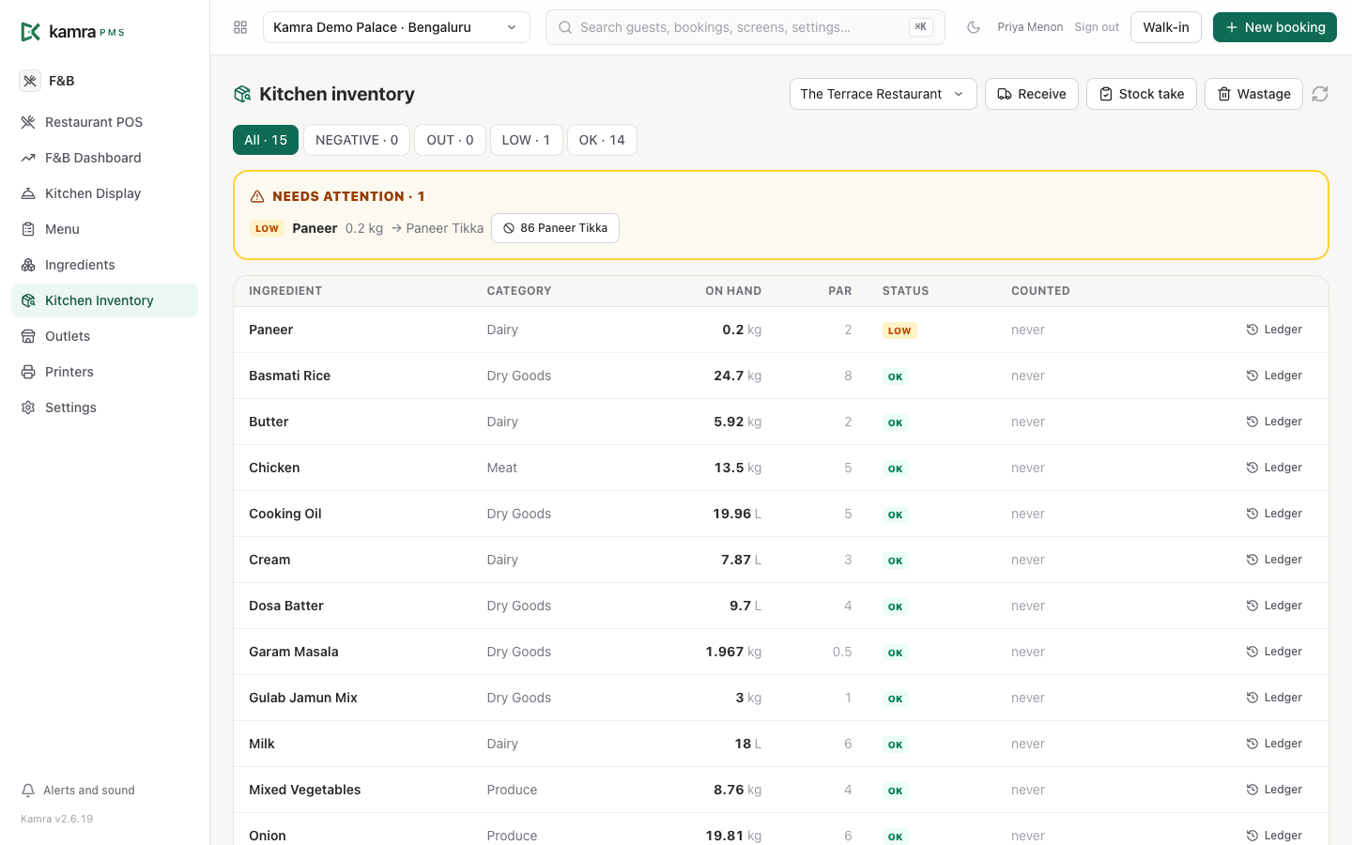Screen dimensions: 1352x845
Task: Open Printers page
Action: [104, 372]
